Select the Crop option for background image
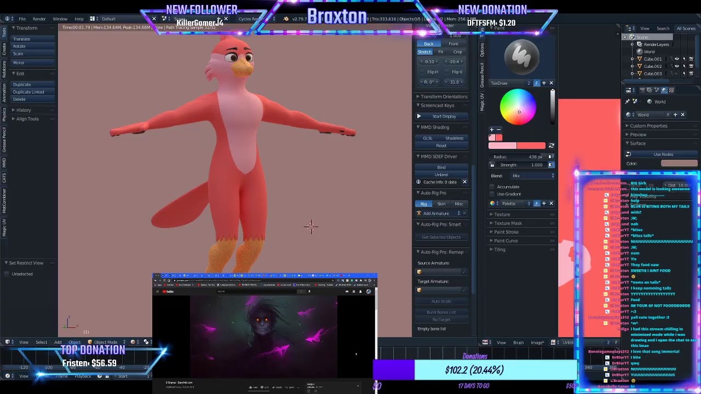 click(x=458, y=52)
